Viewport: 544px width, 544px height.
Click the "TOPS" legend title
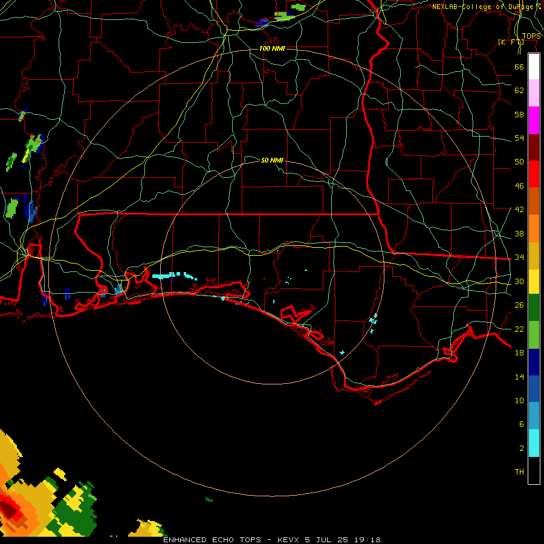[531, 36]
